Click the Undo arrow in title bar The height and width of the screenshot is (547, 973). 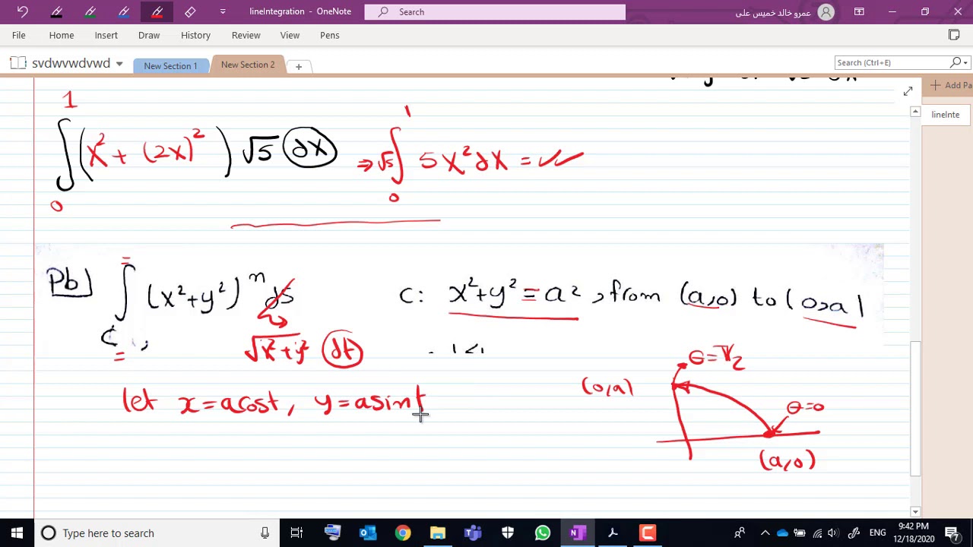tap(22, 11)
